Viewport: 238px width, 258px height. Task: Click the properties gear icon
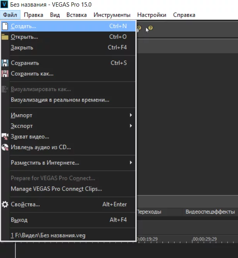[5, 204]
